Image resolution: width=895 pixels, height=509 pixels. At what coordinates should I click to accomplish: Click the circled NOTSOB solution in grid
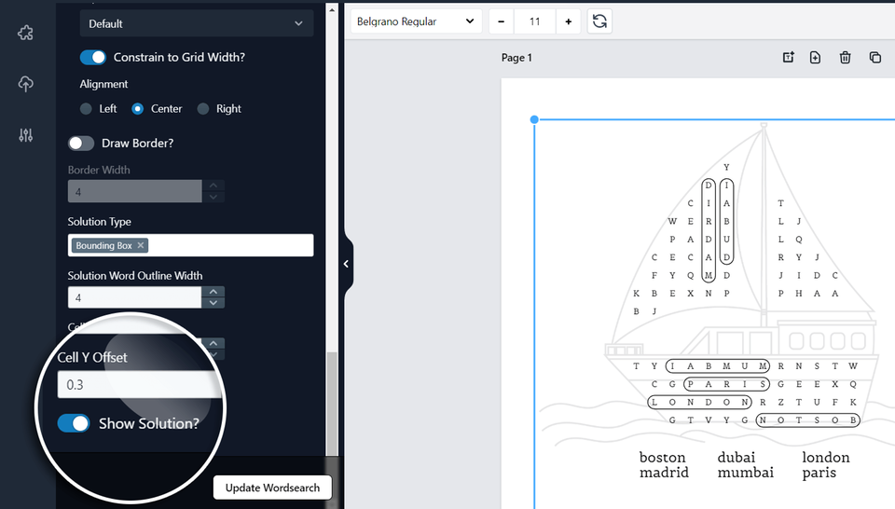click(x=807, y=420)
